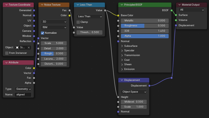Expand the Emission panel
Image resolution: width=209 pixels, height=118 pixels.
[x=122, y=69]
